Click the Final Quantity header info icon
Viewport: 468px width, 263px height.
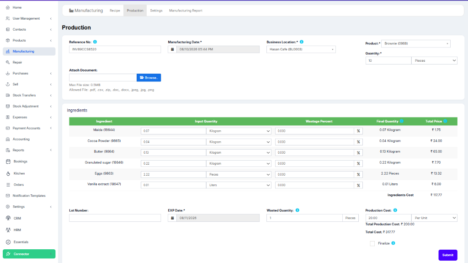[401, 121]
